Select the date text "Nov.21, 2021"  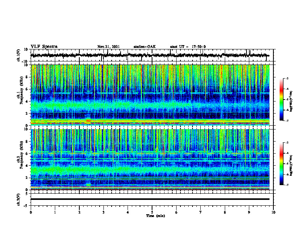(108, 47)
